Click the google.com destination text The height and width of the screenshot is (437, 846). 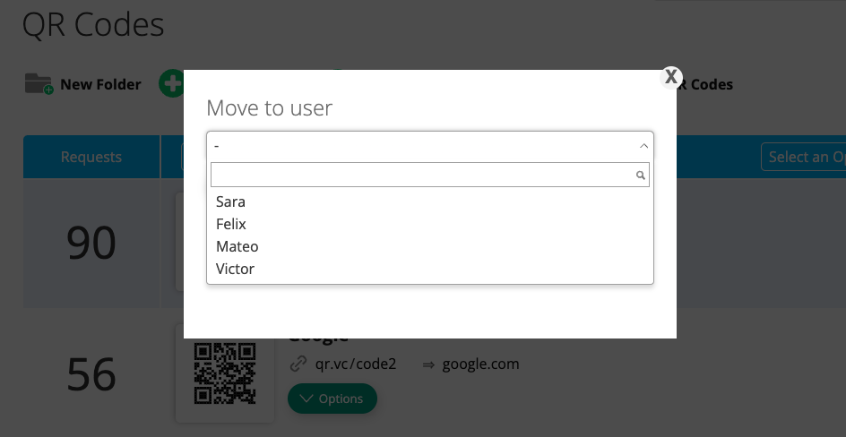coord(480,364)
